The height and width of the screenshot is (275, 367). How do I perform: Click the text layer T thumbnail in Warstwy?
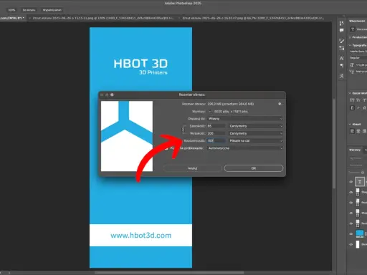(360, 182)
